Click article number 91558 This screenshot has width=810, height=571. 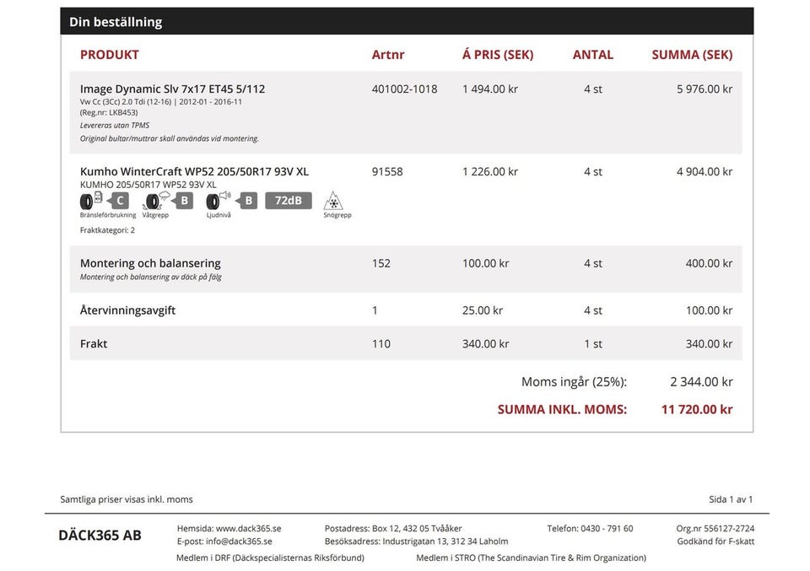click(387, 171)
